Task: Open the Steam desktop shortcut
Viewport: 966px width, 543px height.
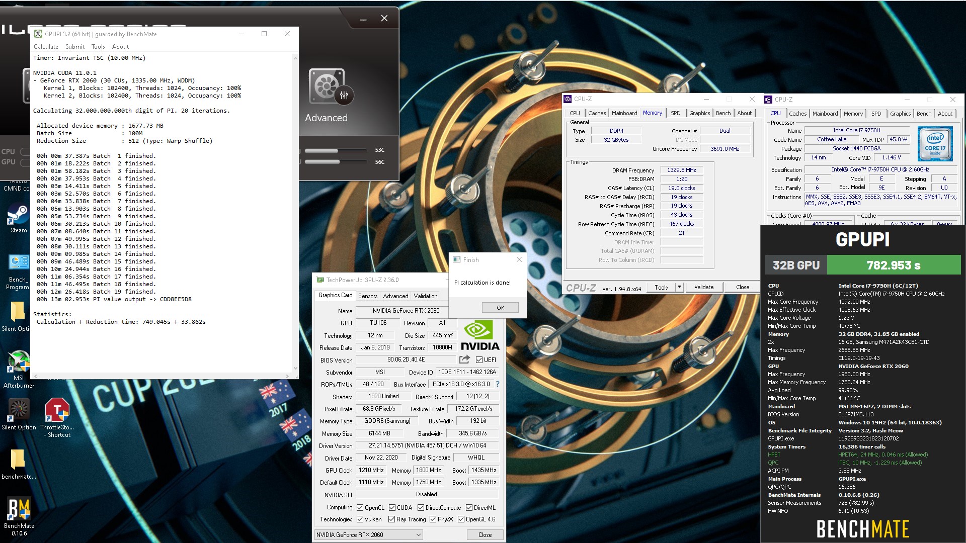Action: [x=18, y=218]
